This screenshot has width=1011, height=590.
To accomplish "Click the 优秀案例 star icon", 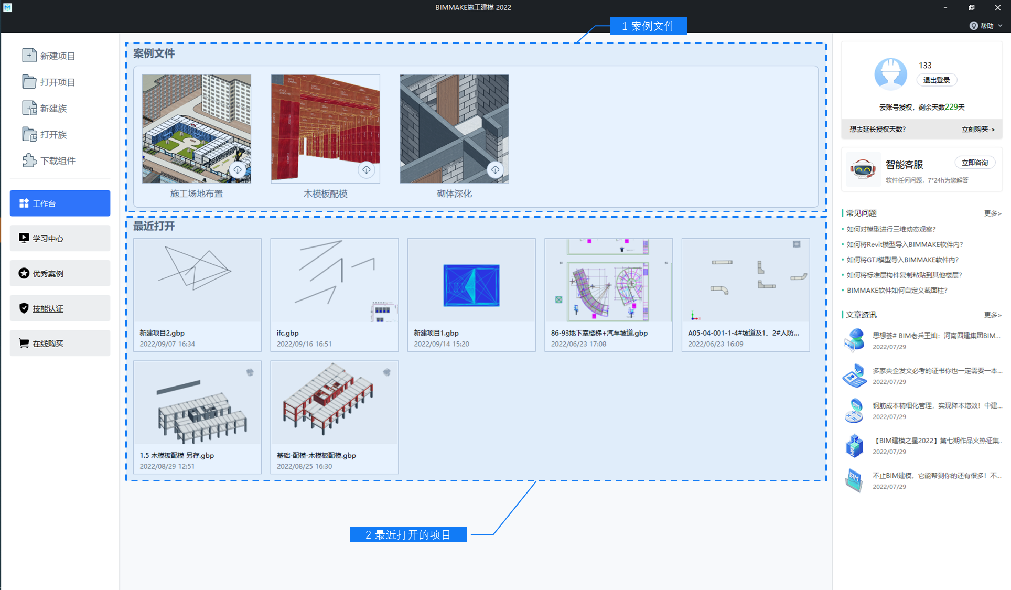I will pos(24,273).
